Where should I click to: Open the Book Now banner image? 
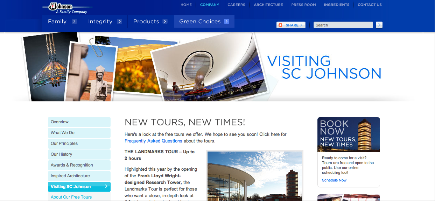pyautogui.click(x=349, y=134)
